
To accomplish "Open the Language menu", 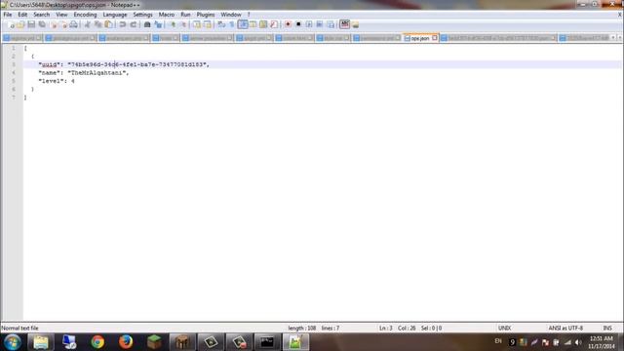I will point(115,15).
